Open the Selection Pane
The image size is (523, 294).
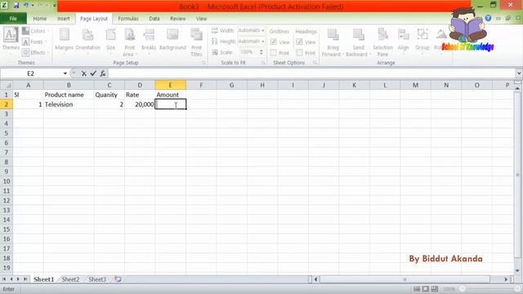[382, 42]
